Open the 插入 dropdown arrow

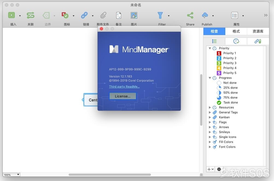(20, 16)
